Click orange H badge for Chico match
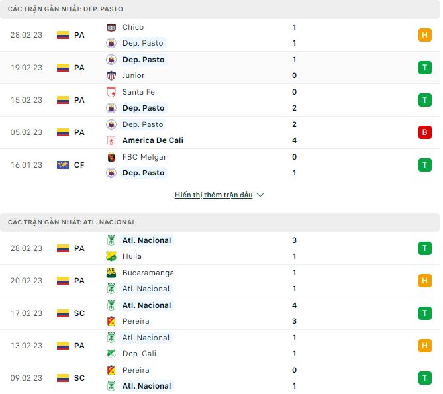Image resolution: width=443 pixels, height=394 pixels. [425, 35]
